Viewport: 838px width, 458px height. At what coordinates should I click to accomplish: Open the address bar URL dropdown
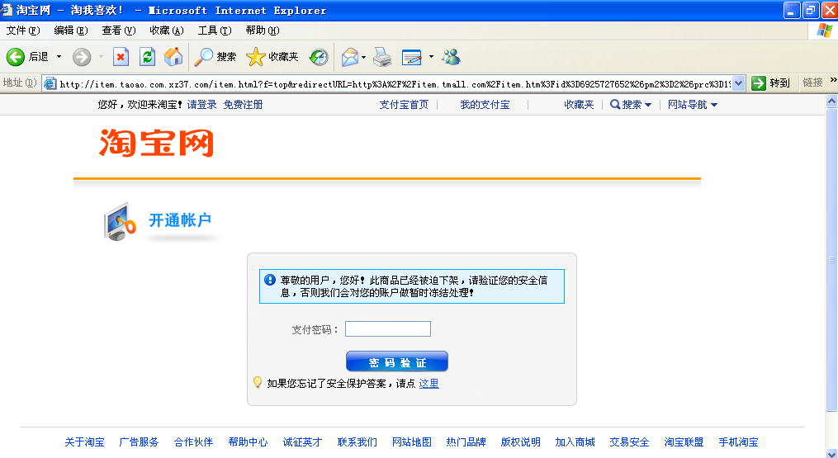739,83
